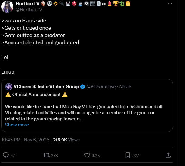
Task: Click the reply speech bubble icon
Action: pos(6,155)
